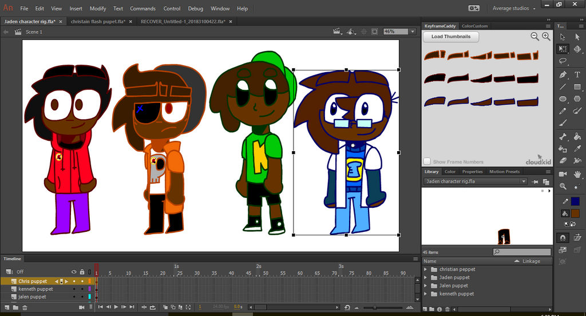Select the Pen tool
Image resolution: width=586 pixels, height=316 pixels.
563,74
